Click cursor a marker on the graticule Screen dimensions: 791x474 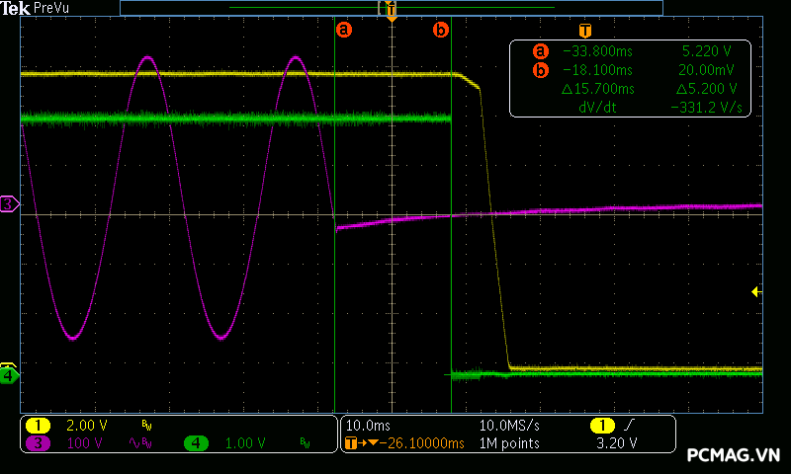(x=344, y=30)
